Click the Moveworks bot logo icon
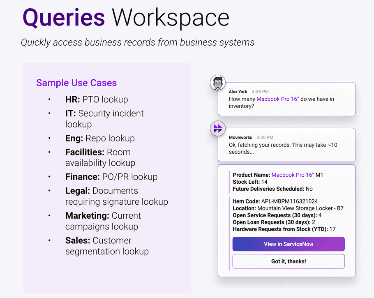The width and height of the screenshot is (374, 298). (x=218, y=129)
